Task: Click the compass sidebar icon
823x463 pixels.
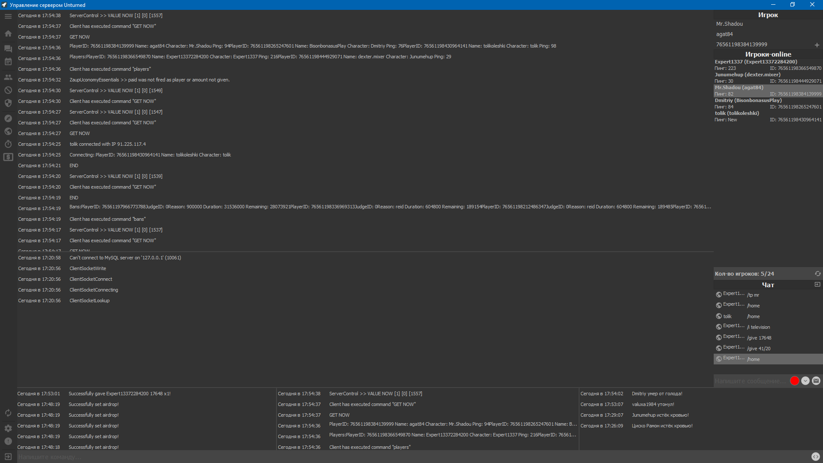Action: (x=8, y=118)
